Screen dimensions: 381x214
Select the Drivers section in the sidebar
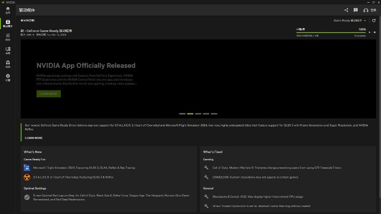8,23
